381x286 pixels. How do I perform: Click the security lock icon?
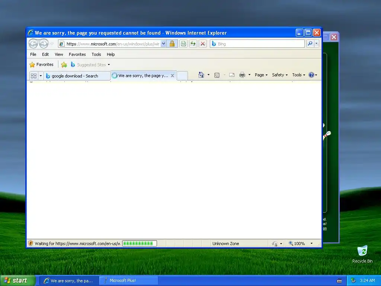(172, 44)
